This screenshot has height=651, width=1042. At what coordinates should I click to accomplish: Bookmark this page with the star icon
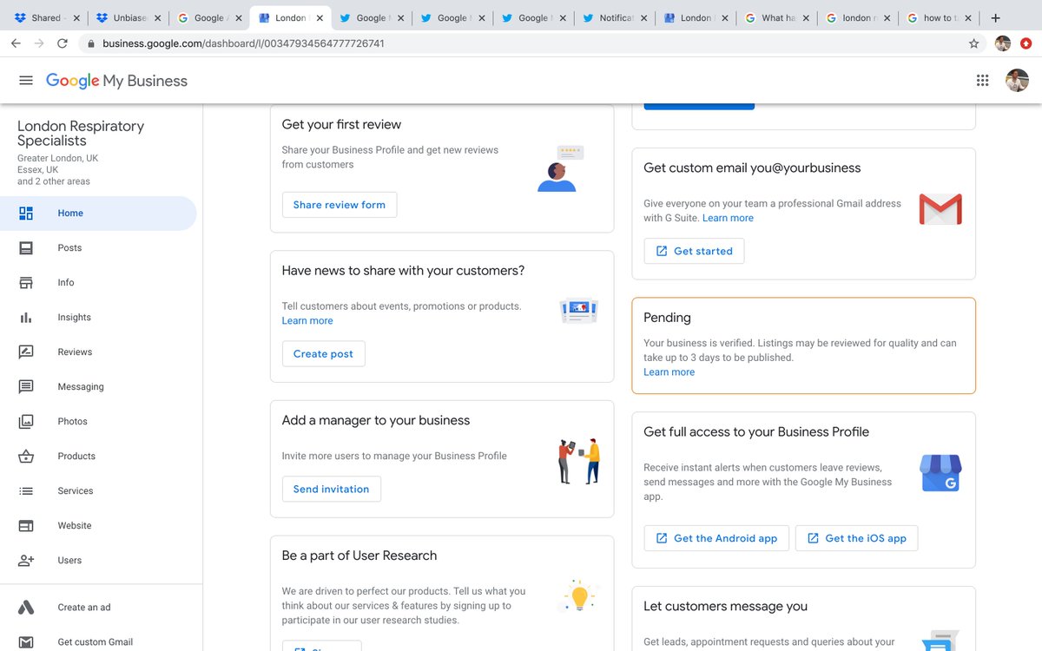click(x=973, y=43)
